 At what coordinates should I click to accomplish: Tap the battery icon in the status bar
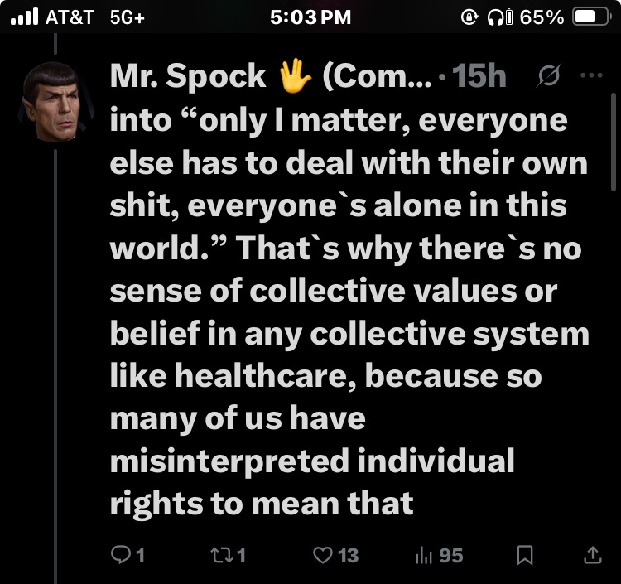(x=591, y=17)
